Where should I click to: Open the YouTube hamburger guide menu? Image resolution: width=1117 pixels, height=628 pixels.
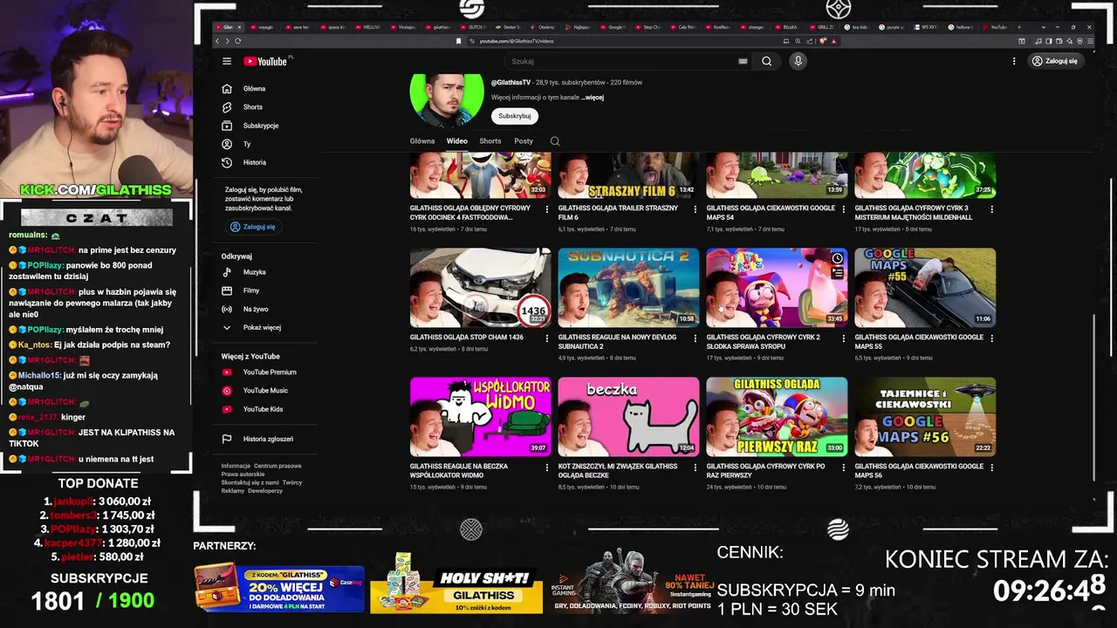(x=227, y=61)
